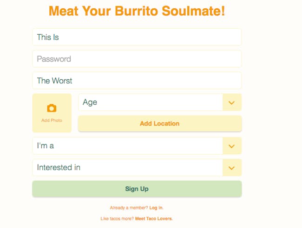
Task: Click the "Like tacos more?" text
Action: (x=117, y=219)
